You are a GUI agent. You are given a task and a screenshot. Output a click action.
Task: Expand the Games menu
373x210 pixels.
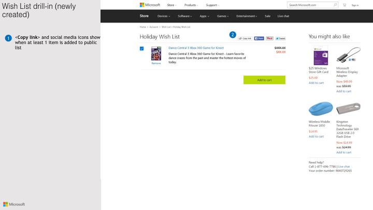point(223,16)
